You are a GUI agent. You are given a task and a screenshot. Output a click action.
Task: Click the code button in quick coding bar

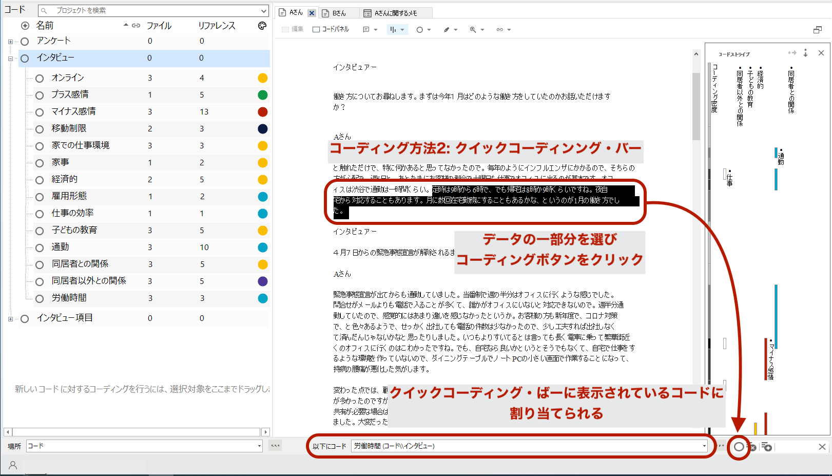pos(738,447)
